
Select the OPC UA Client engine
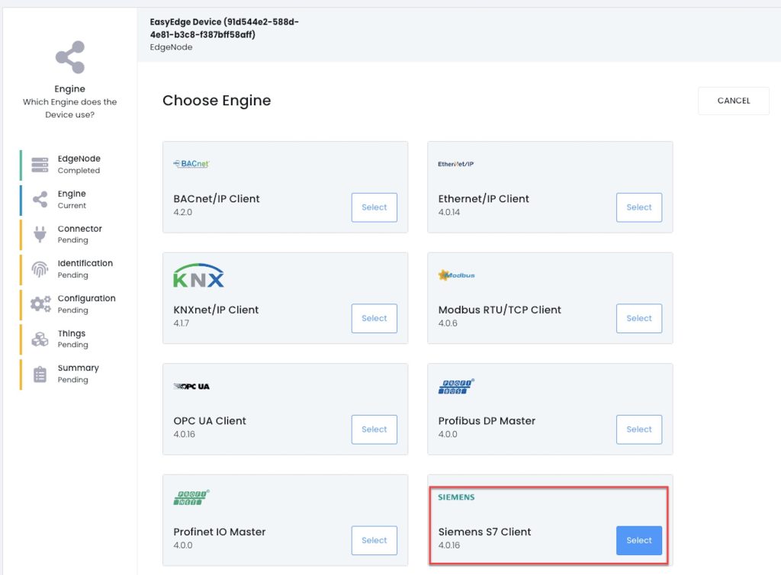374,429
